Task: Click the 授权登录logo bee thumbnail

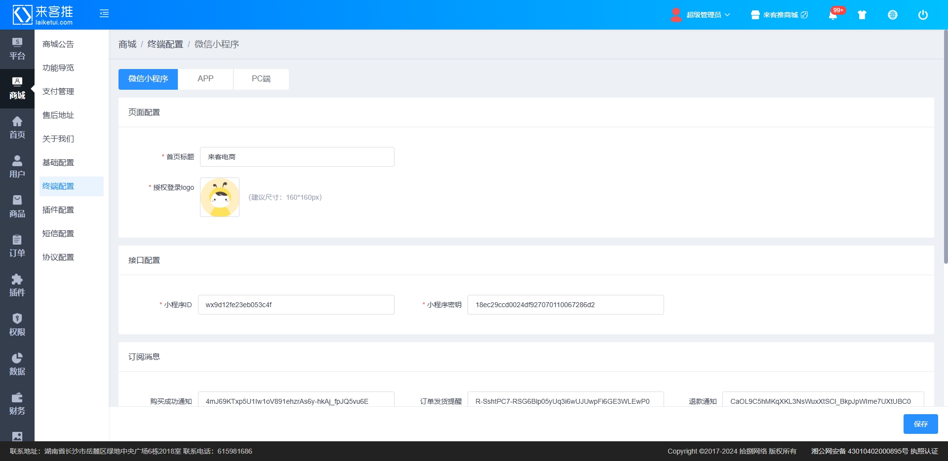Action: point(220,197)
